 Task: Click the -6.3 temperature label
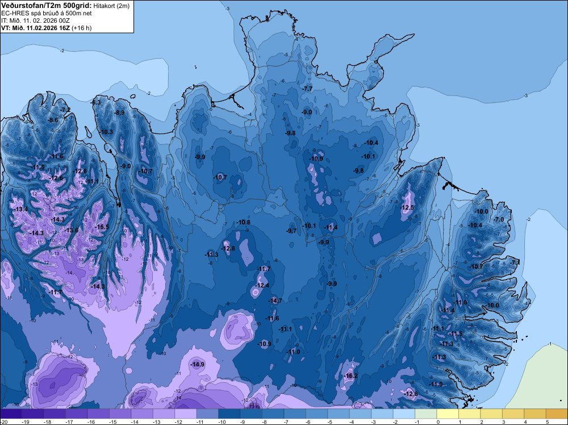point(96,102)
